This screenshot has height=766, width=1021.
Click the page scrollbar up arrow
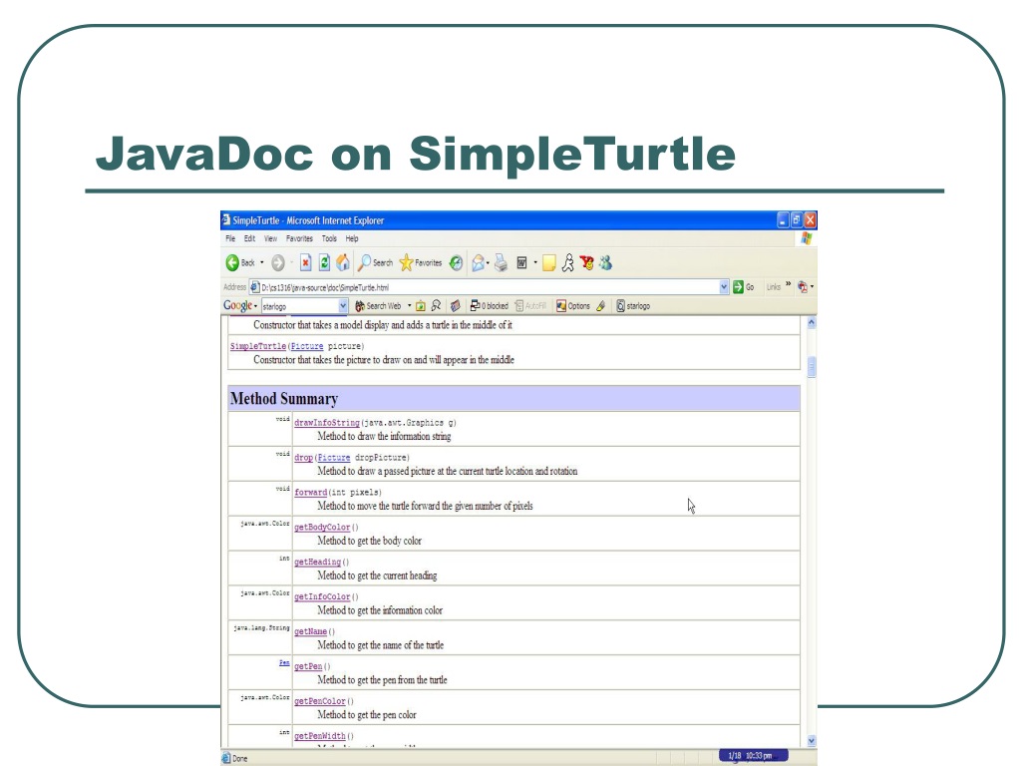click(812, 322)
